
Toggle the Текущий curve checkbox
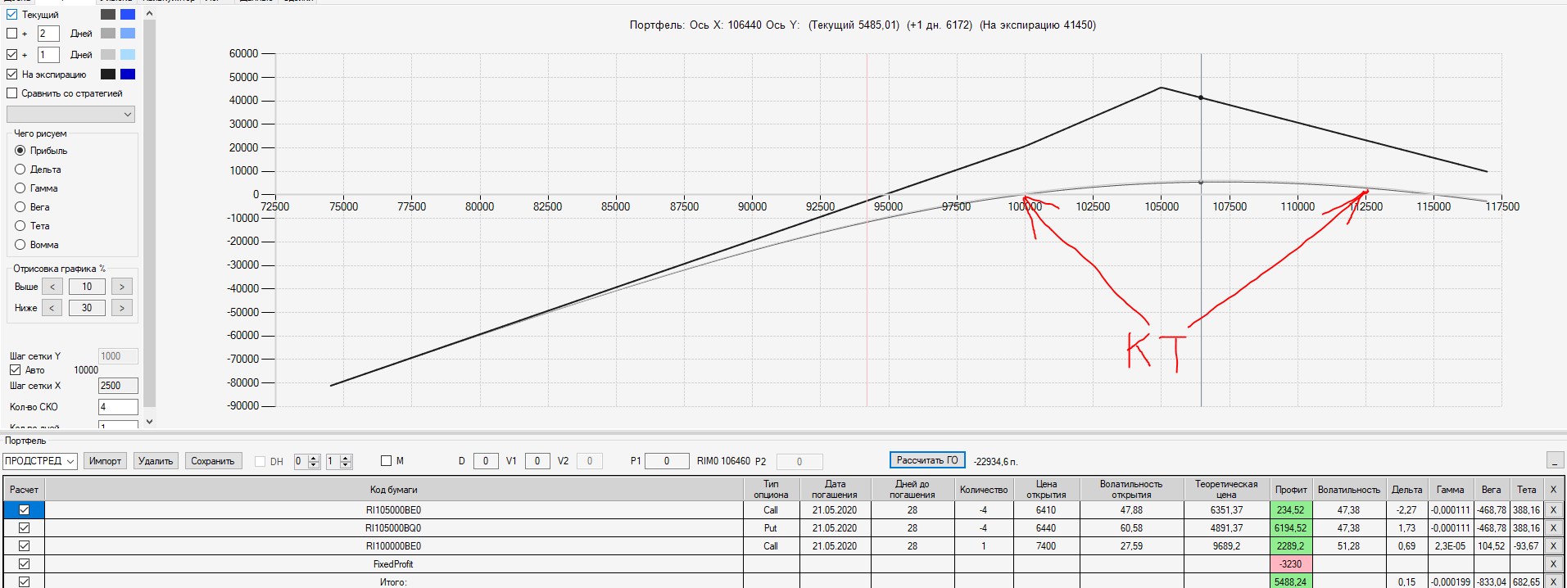(x=11, y=14)
